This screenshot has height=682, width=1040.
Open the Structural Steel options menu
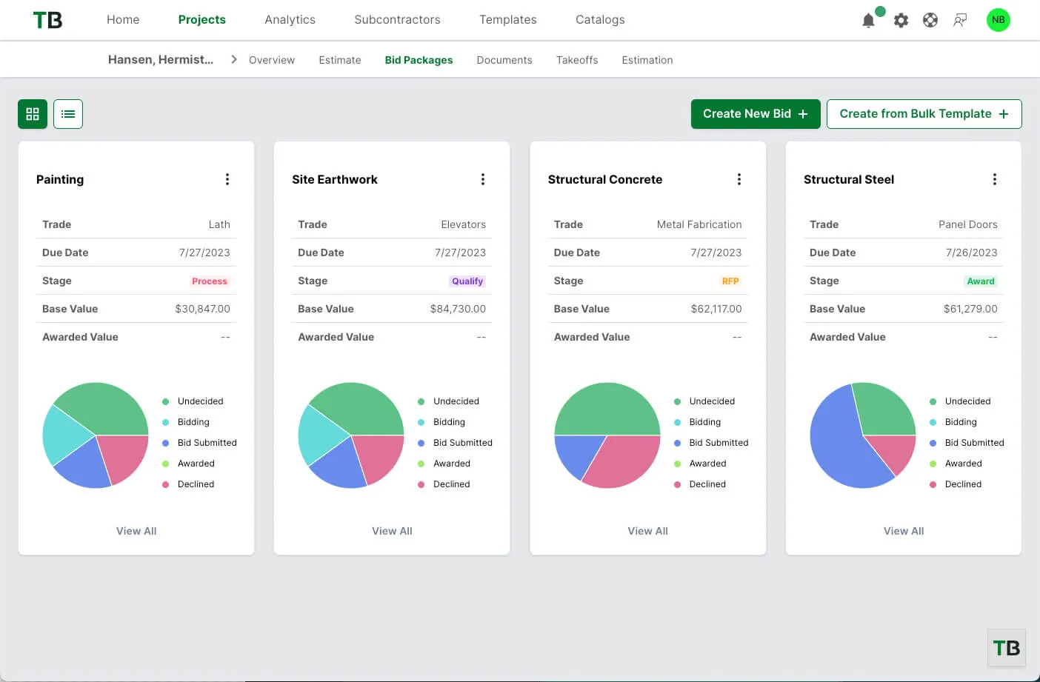click(x=994, y=178)
